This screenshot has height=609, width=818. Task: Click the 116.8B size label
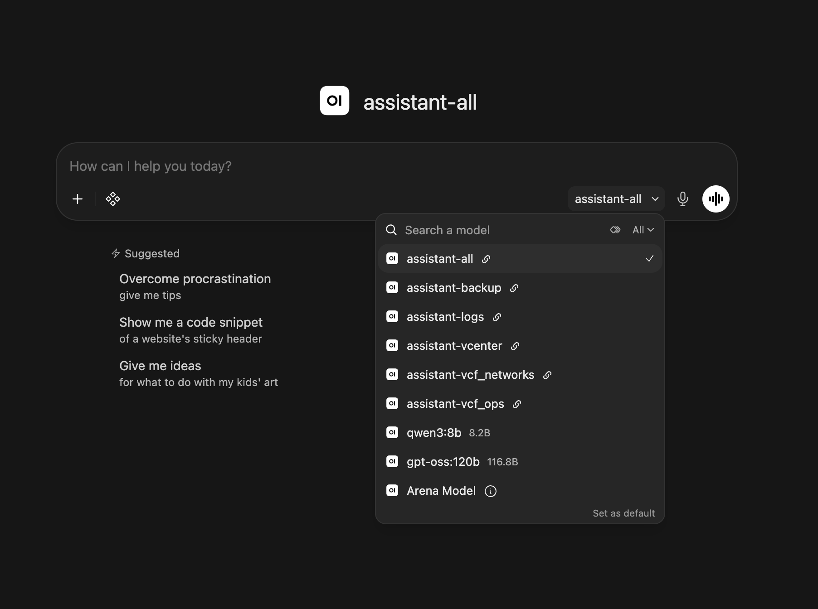502,462
